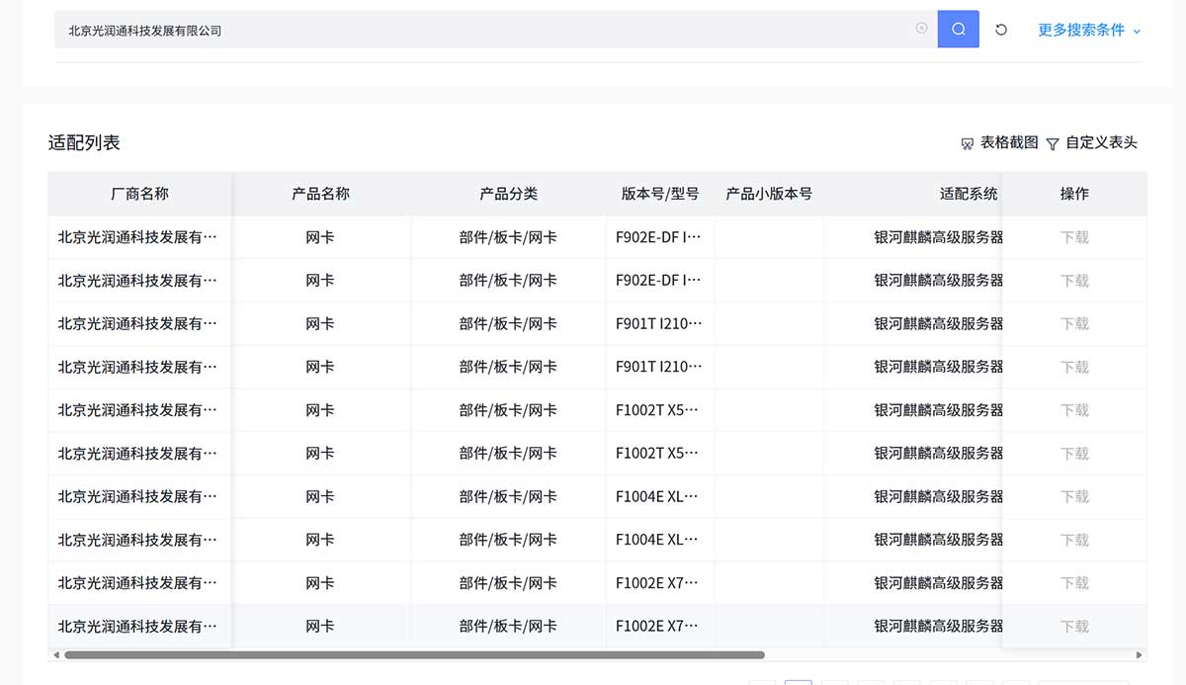The height and width of the screenshot is (685, 1186).
Task: Open 自定义表头 column settings
Action: tap(1101, 142)
